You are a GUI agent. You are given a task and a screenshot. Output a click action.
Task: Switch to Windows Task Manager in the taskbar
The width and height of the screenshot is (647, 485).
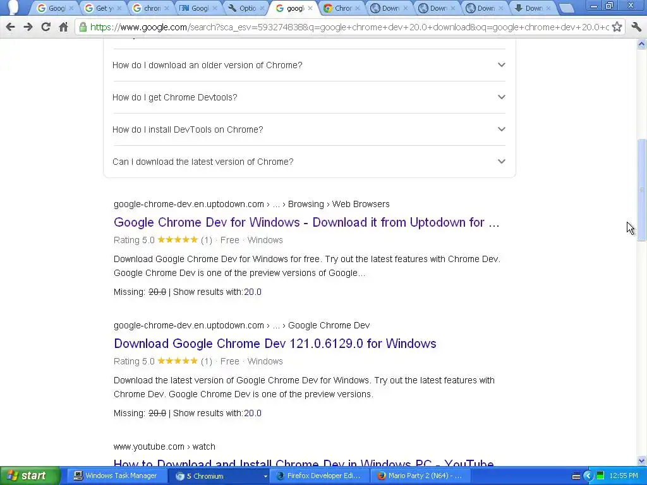coord(116,476)
